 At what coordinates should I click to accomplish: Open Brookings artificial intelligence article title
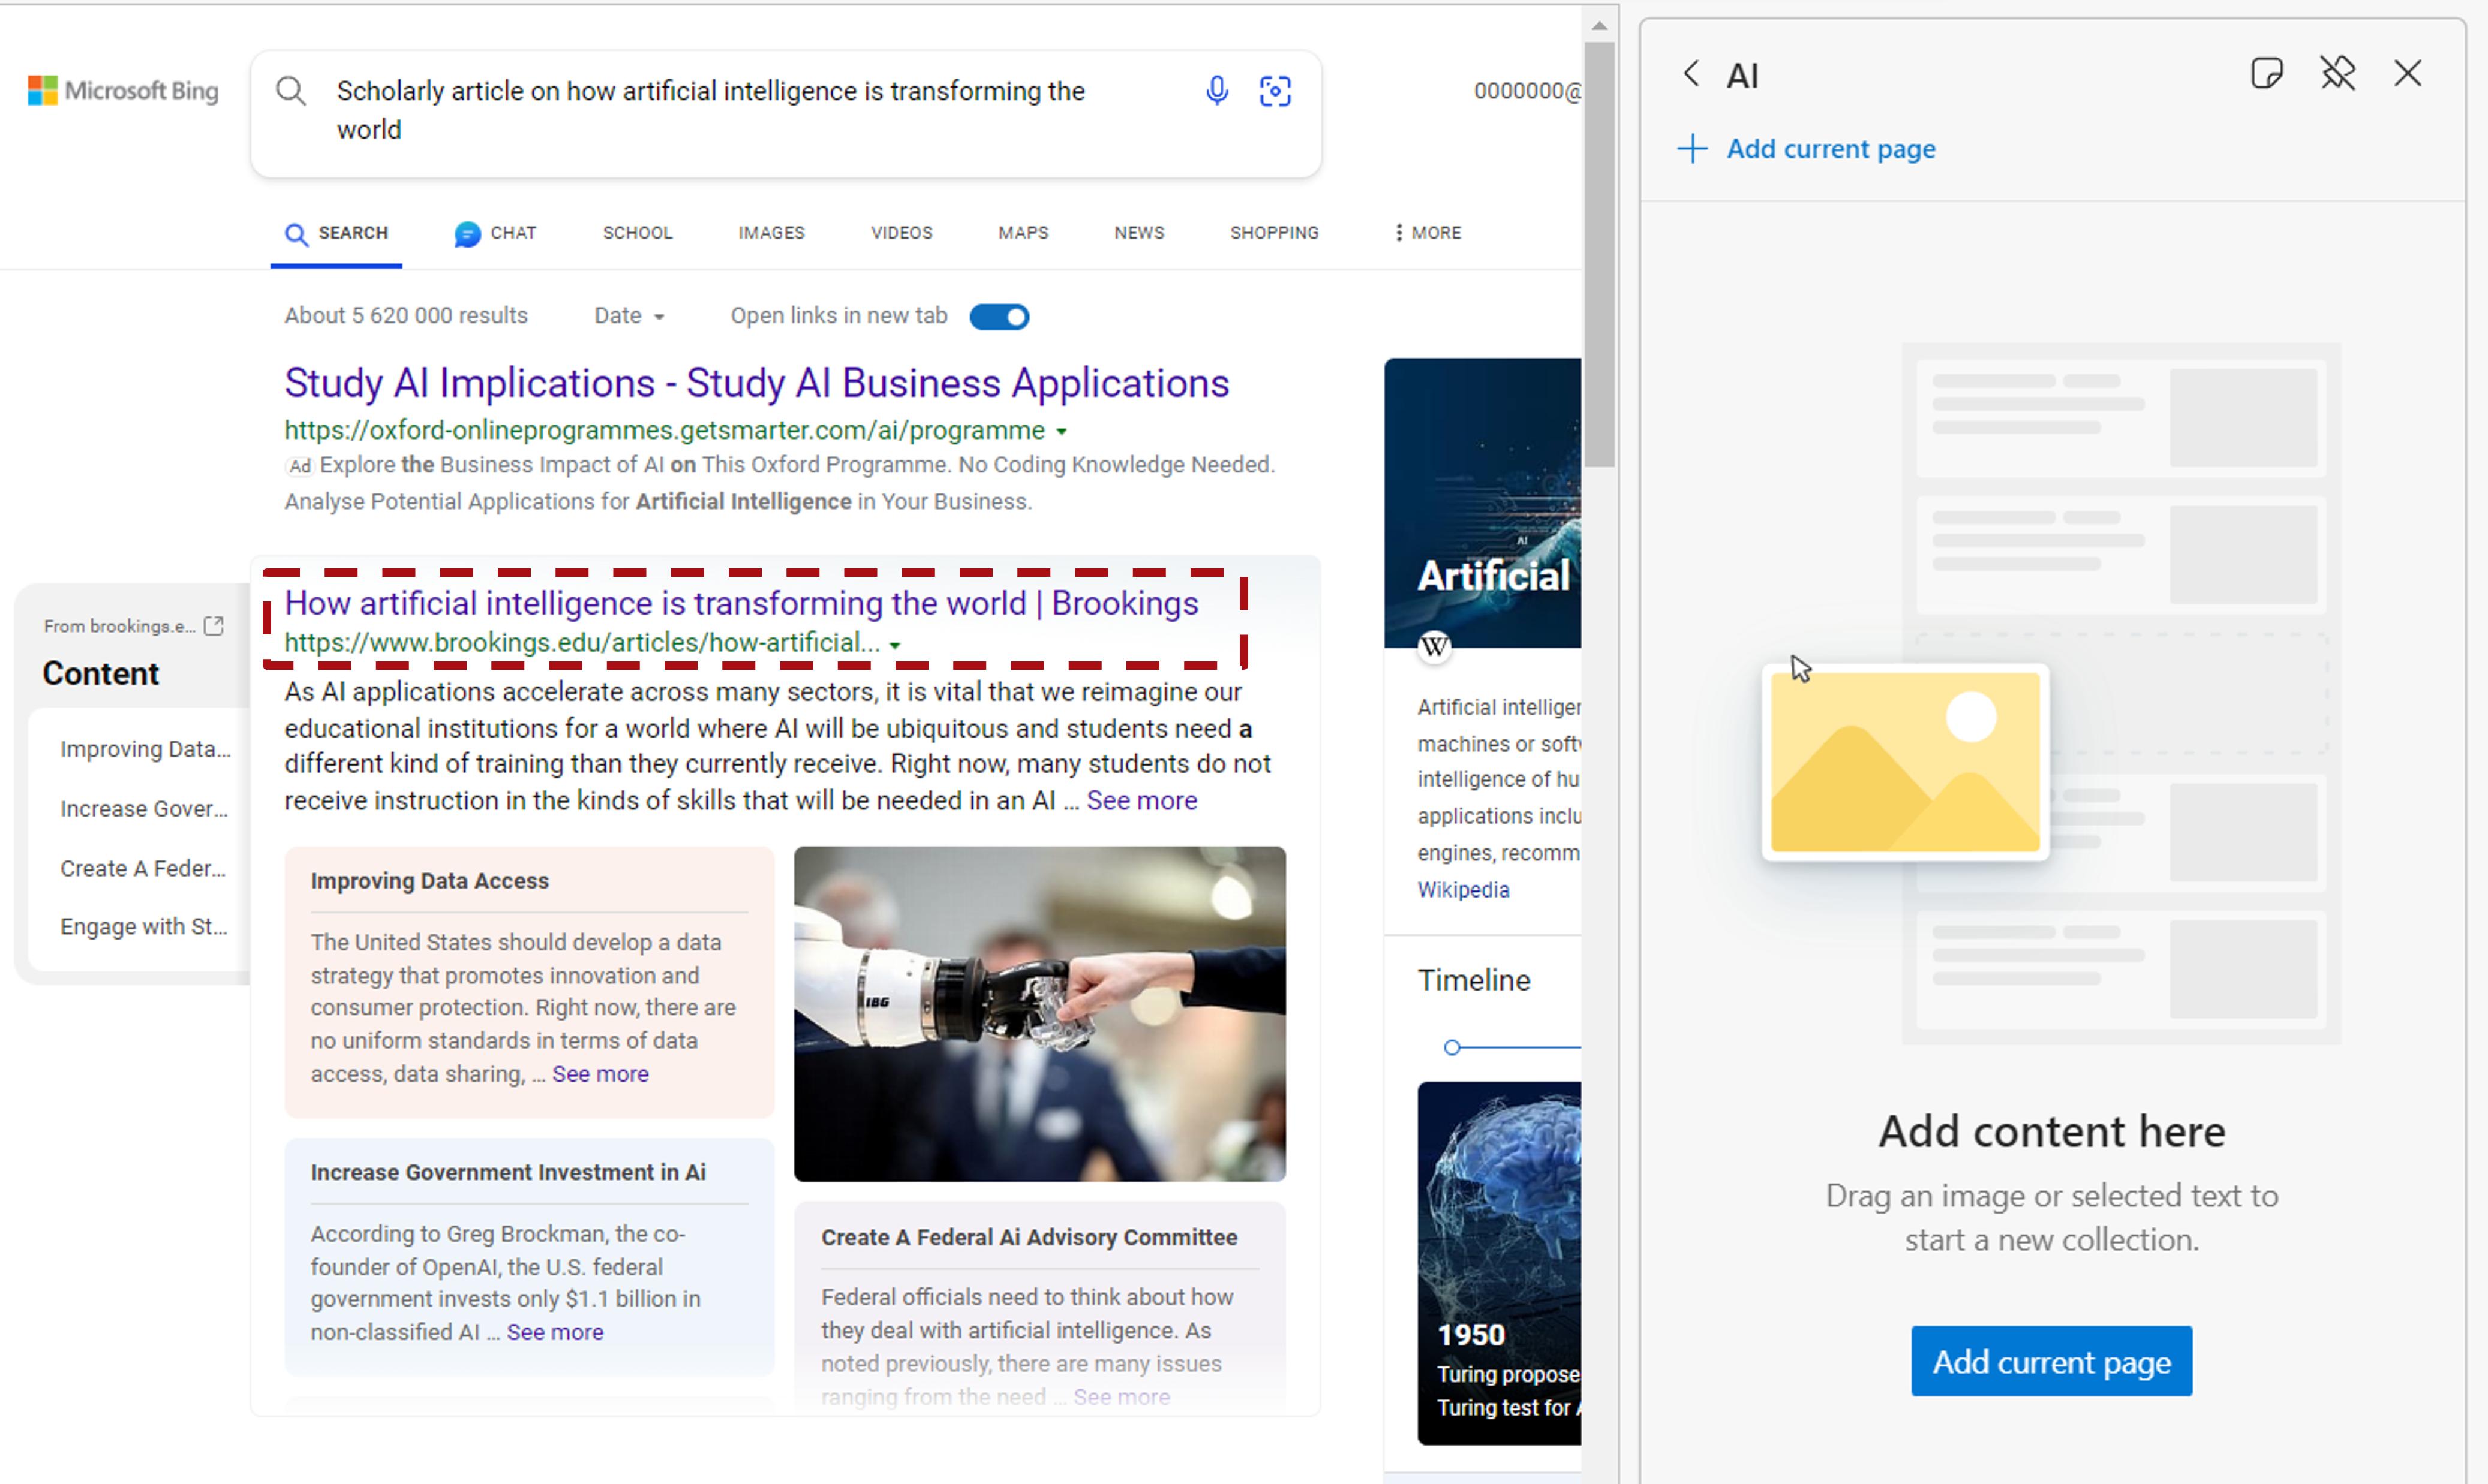tap(741, 604)
